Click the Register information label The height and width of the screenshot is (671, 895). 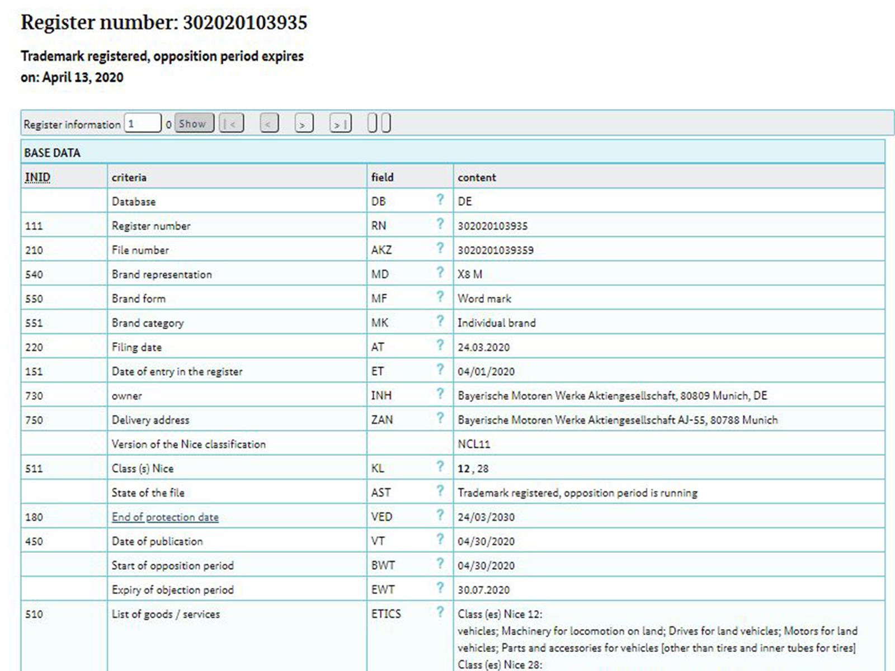coord(72,124)
